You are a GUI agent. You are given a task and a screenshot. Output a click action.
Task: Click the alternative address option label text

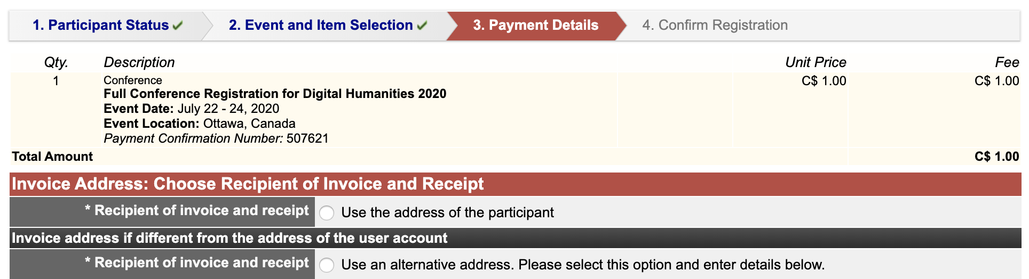pos(583,265)
